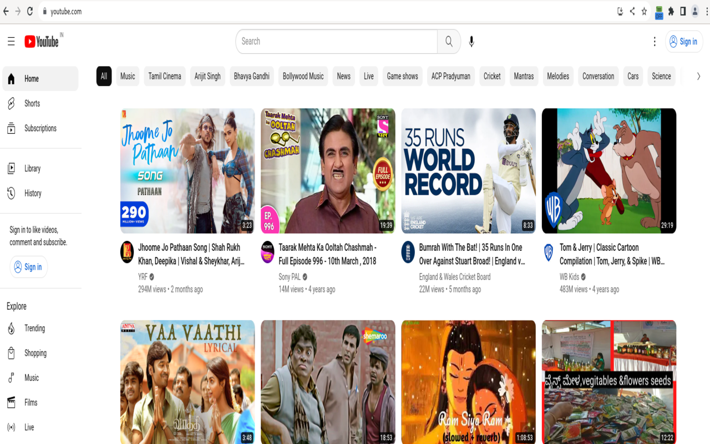
Task: Open the WB Kids channel avatar
Action: pos(549,252)
